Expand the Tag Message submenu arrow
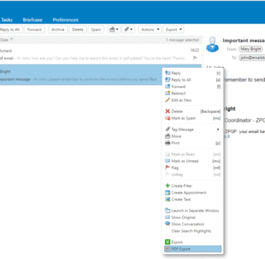 click(x=218, y=129)
